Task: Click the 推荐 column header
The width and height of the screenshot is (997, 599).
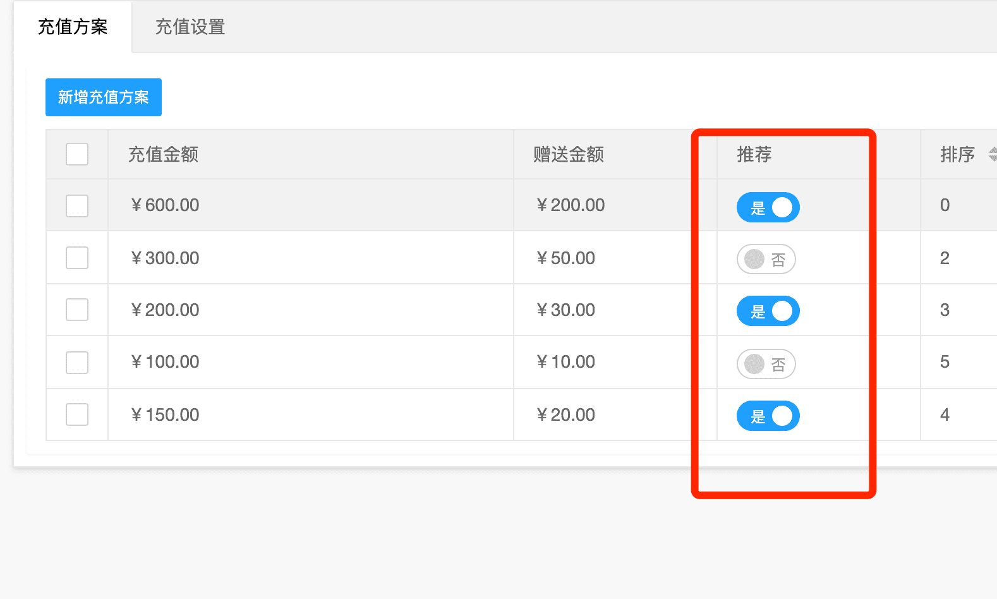Action: click(x=754, y=154)
